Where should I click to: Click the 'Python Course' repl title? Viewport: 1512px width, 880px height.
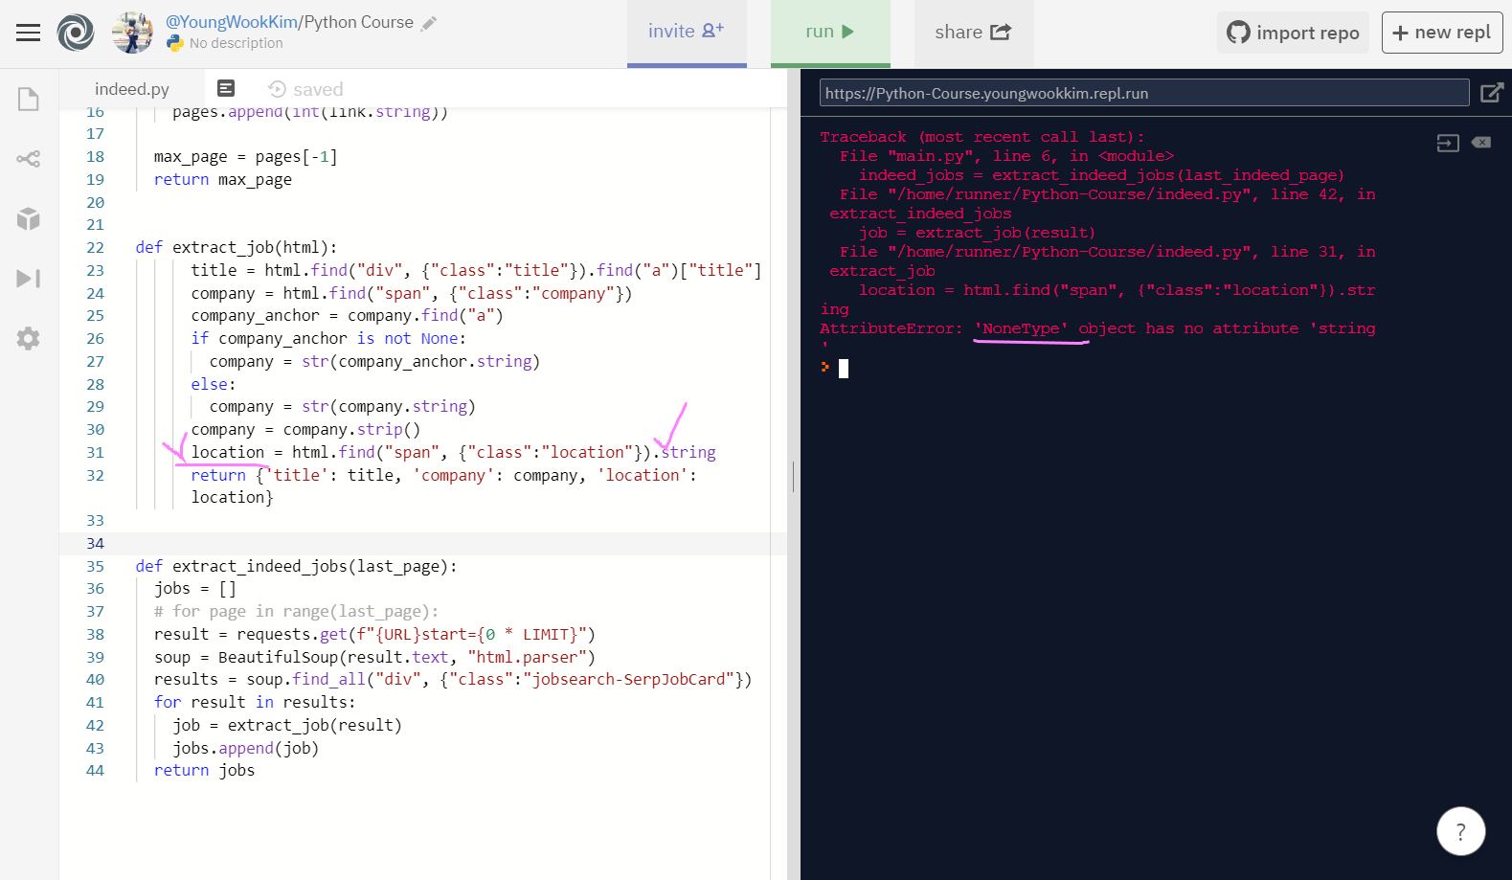pos(358,22)
